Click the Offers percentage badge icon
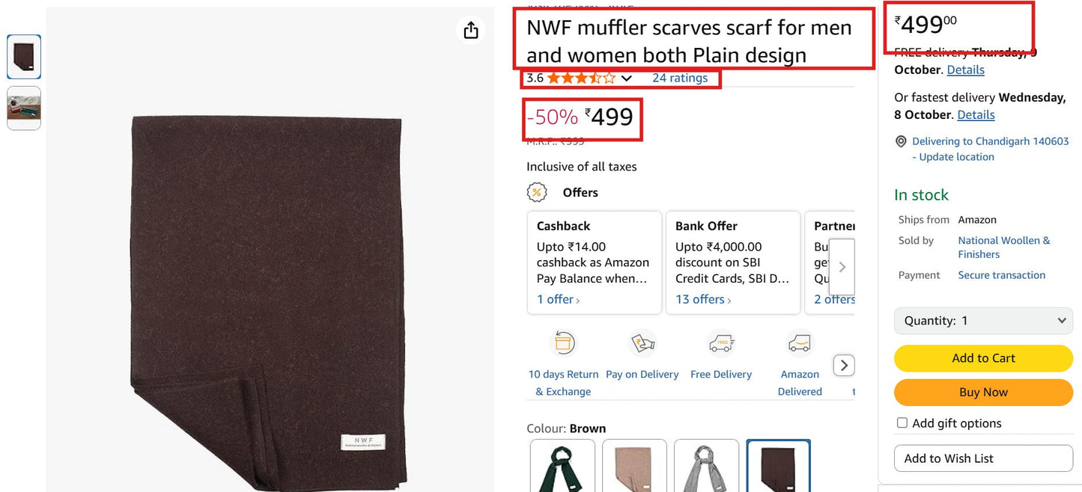The height and width of the screenshot is (492, 1082). click(x=537, y=192)
